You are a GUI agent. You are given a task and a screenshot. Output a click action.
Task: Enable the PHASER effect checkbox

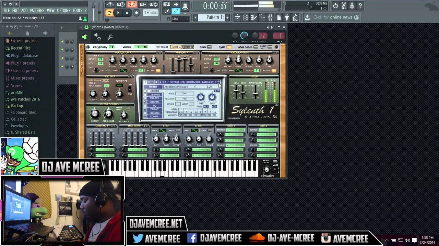[145, 98]
